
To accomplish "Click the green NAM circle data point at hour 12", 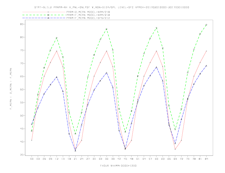I will 57,38.
